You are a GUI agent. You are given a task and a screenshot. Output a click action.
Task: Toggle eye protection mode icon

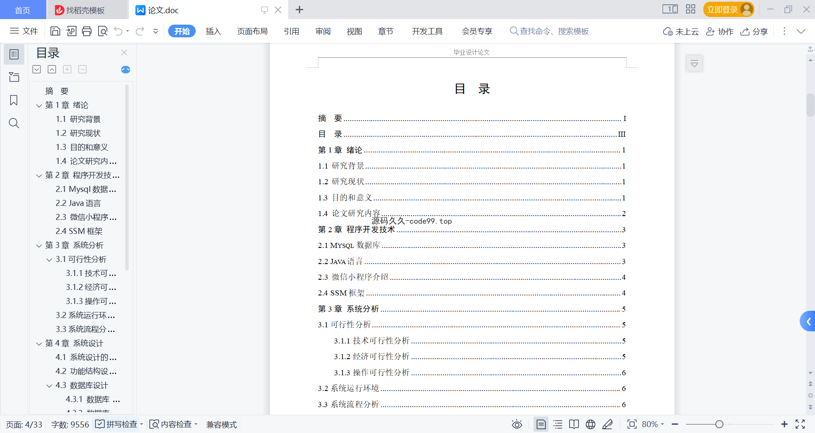coord(517,424)
